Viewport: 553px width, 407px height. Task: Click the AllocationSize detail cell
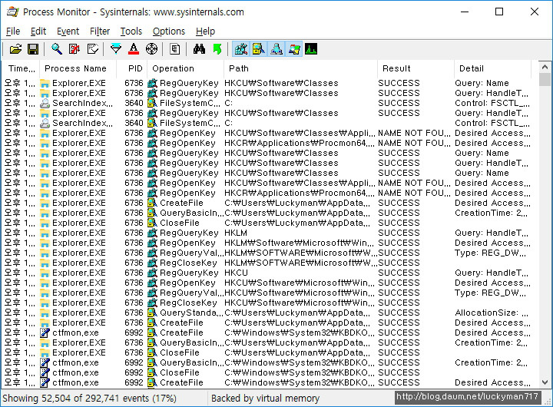pyautogui.click(x=492, y=313)
